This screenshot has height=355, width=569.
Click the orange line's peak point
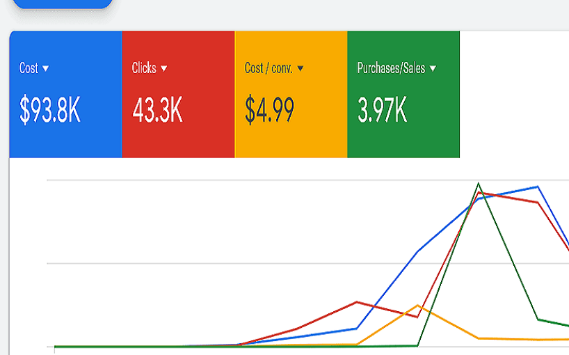(417, 305)
